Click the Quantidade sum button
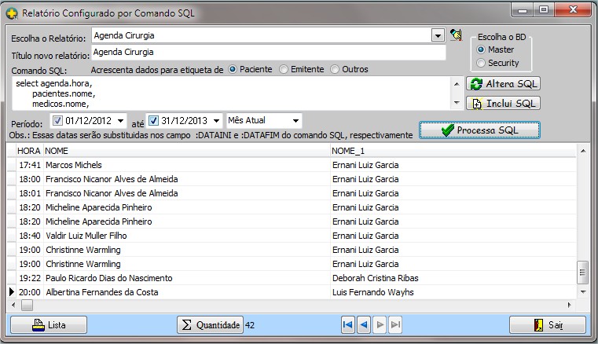Screen dimensions: 598x344 (209, 324)
